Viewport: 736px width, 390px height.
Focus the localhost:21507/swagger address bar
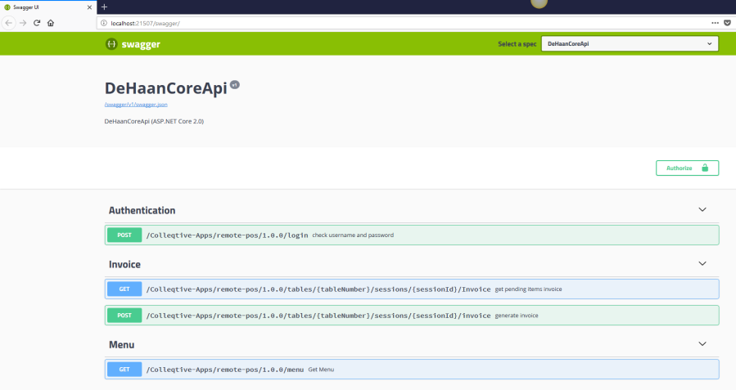tap(404, 23)
